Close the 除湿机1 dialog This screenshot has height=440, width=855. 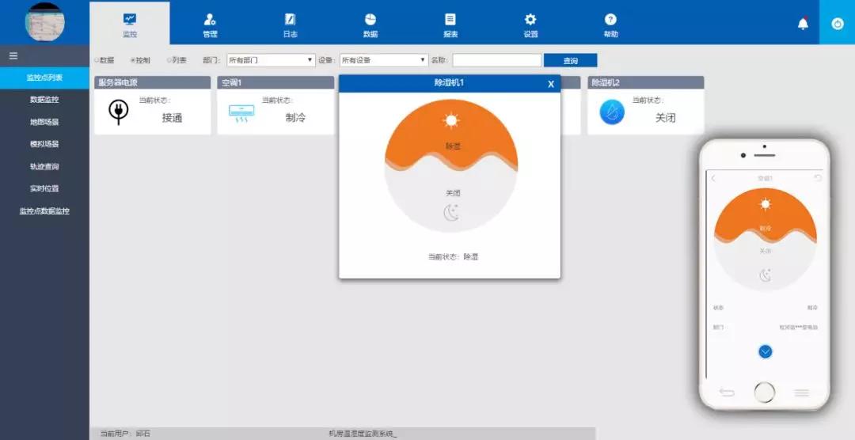(x=551, y=84)
